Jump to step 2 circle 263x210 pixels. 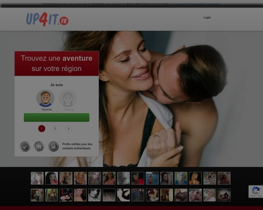click(55, 129)
